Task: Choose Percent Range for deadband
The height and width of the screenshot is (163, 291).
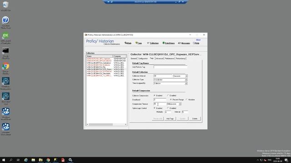Action: tap(171, 100)
